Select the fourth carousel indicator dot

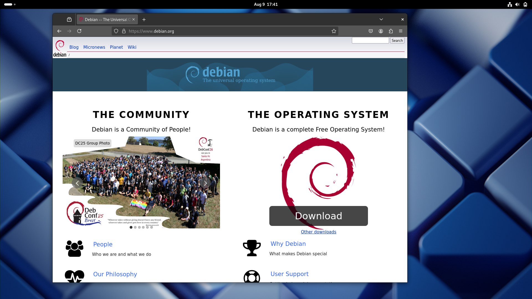pos(143,227)
